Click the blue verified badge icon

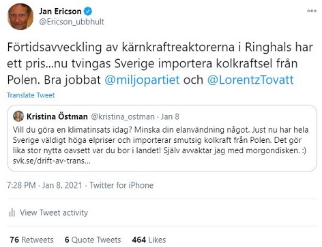[88, 11]
